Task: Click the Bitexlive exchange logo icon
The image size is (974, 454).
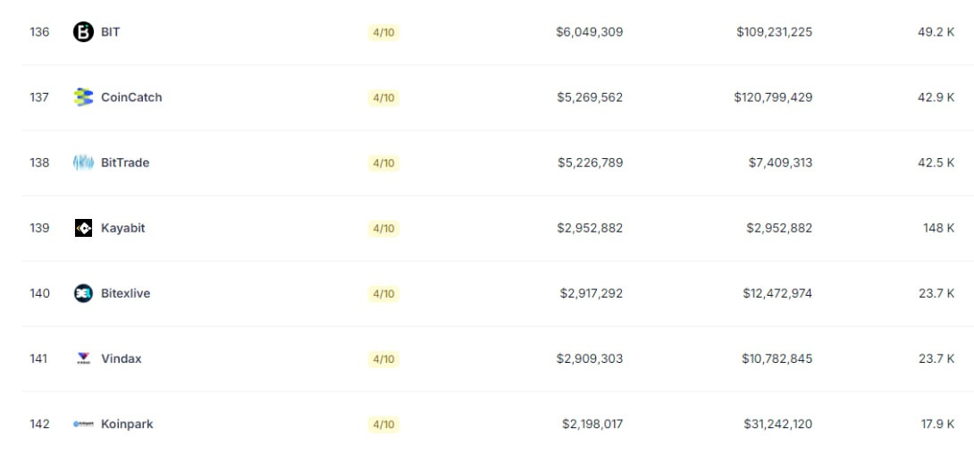Action: point(83,293)
